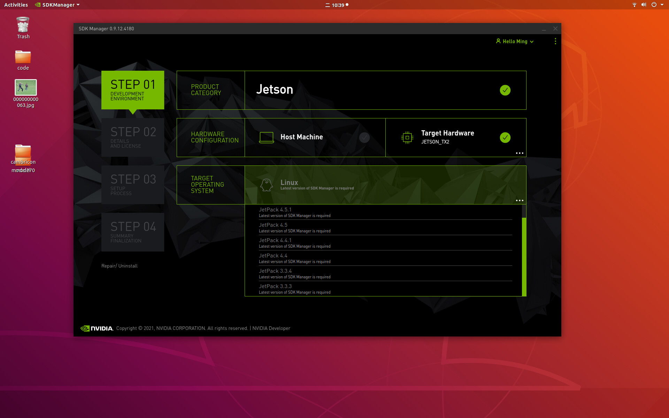The width and height of the screenshot is (669, 418).
Task: Select the Jetson product category
Action: pyautogui.click(x=385, y=90)
